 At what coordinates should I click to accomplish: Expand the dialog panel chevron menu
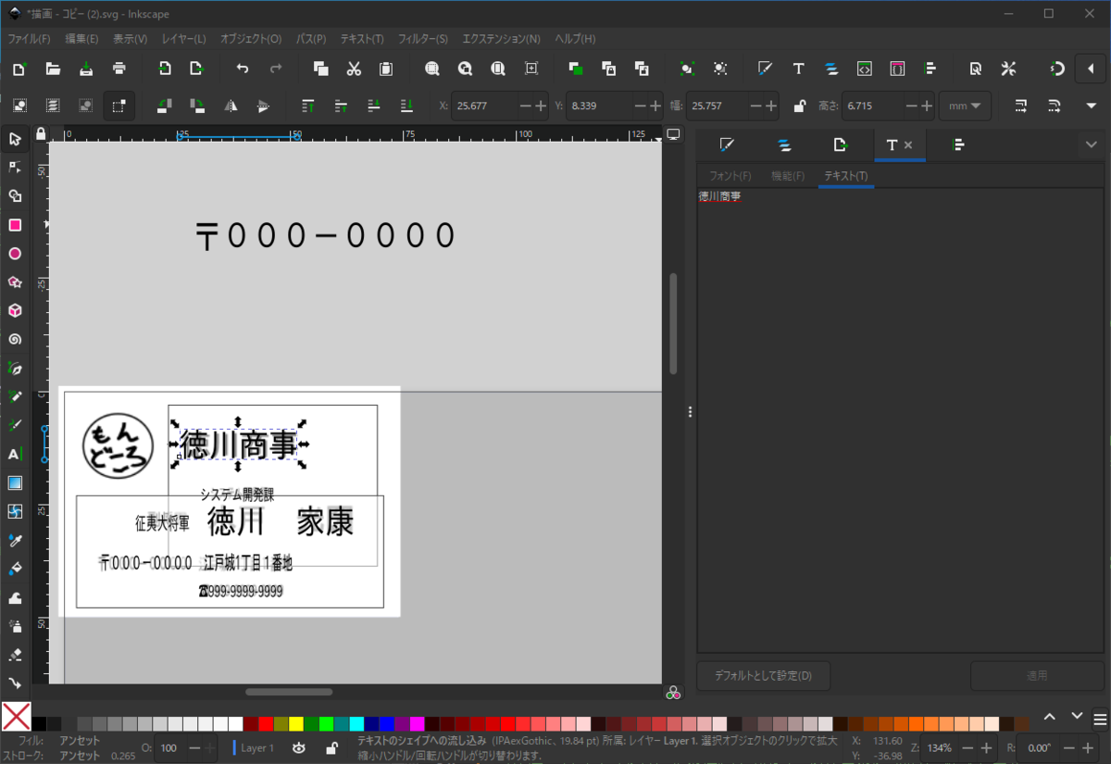pos(1091,144)
